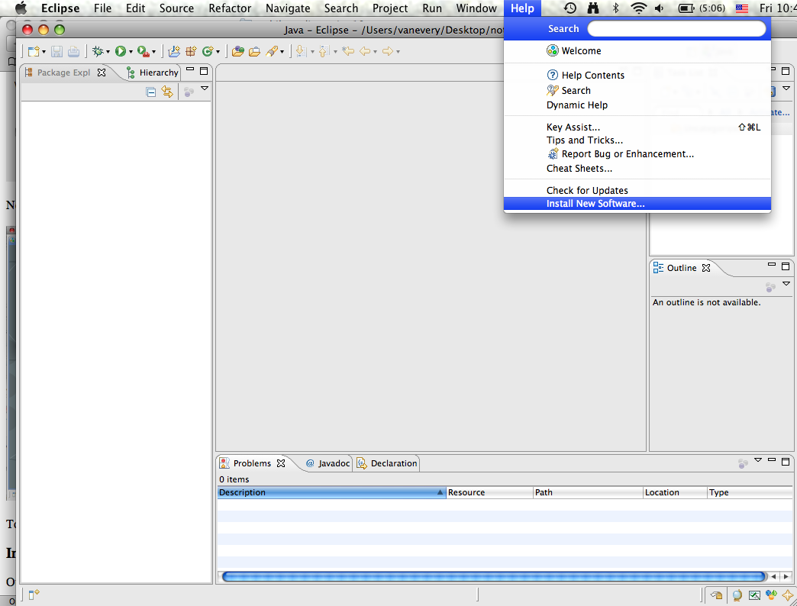Switch to the Declaration tab
797x606 pixels.
tap(387, 463)
